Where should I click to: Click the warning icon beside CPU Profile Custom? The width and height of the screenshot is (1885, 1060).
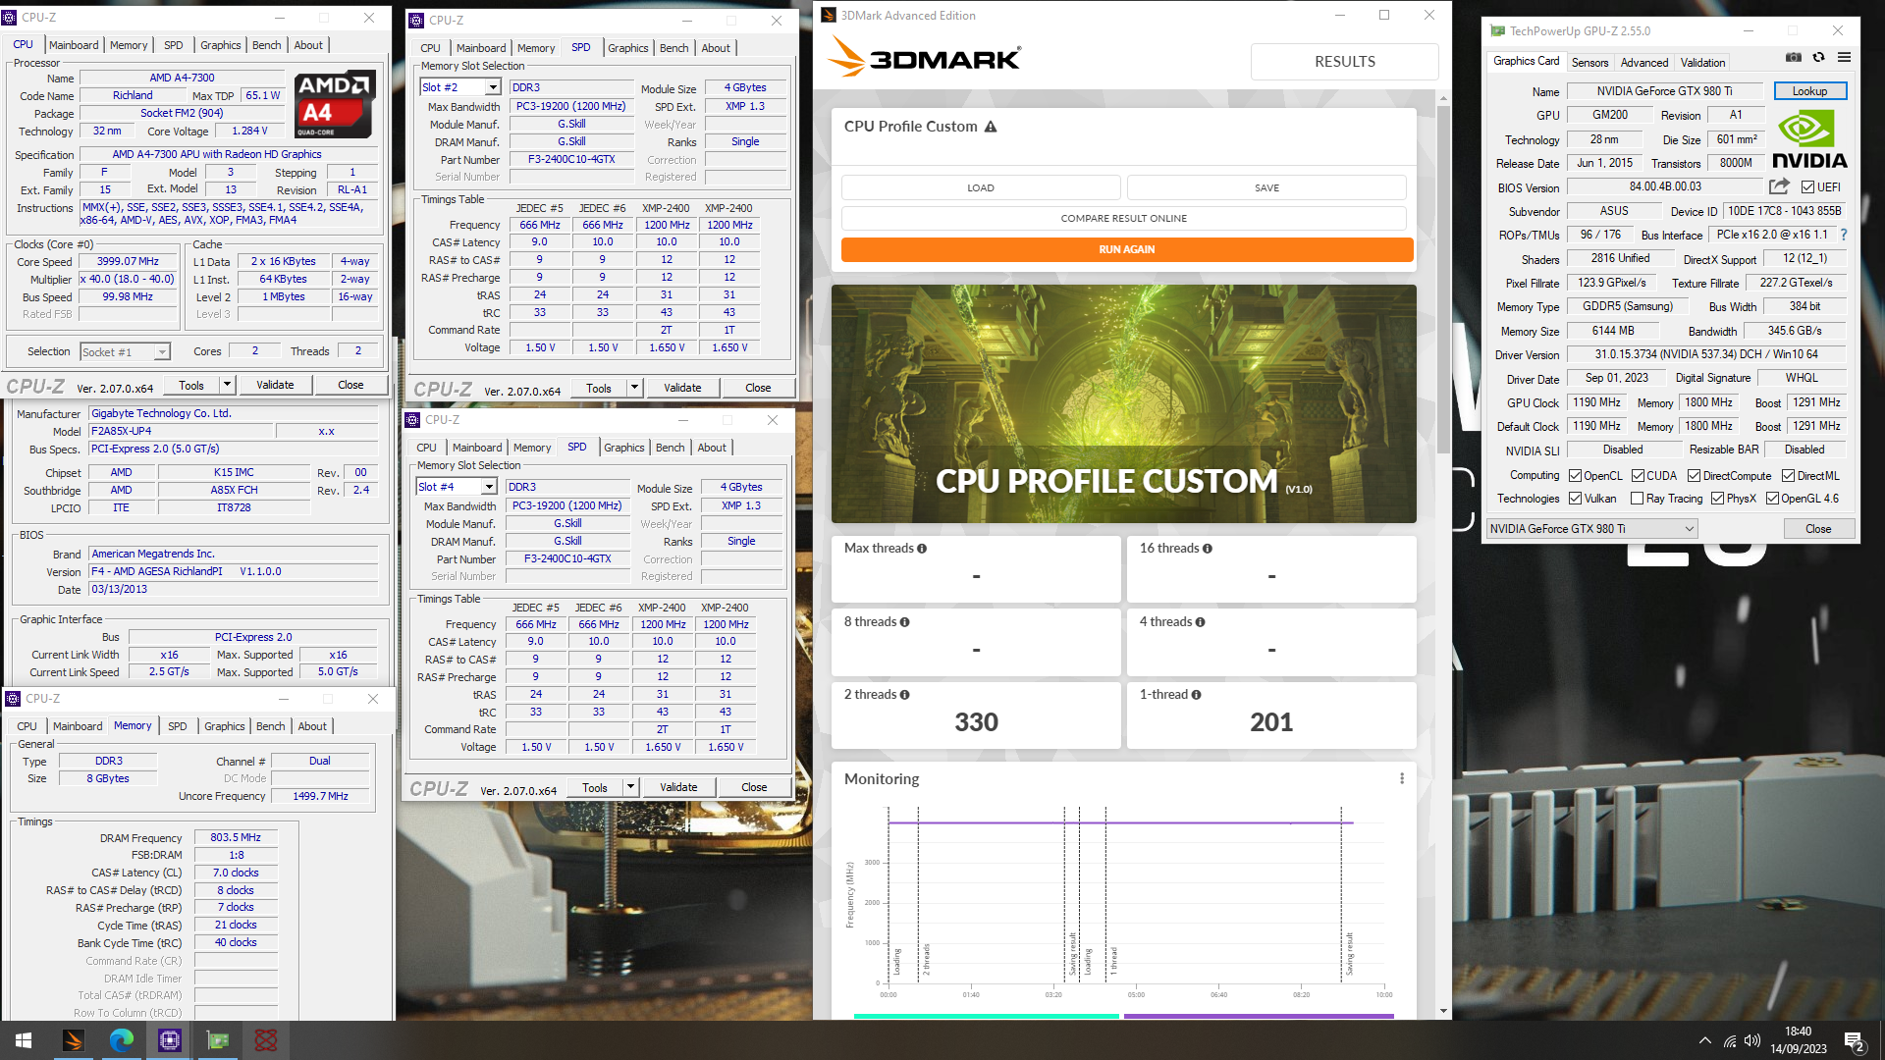pos(991,127)
